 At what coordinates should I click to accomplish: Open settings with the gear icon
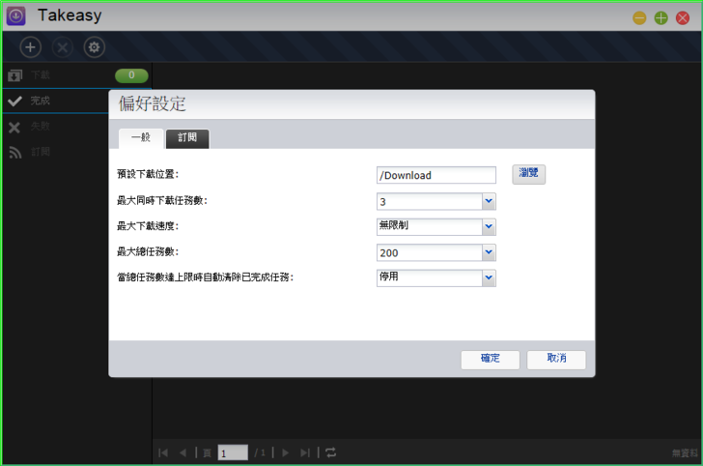(x=95, y=47)
